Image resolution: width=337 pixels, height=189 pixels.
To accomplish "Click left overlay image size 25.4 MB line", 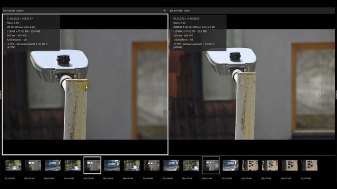I will coord(23,31).
